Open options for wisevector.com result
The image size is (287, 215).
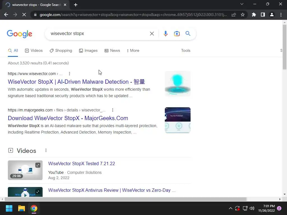pos(70,74)
